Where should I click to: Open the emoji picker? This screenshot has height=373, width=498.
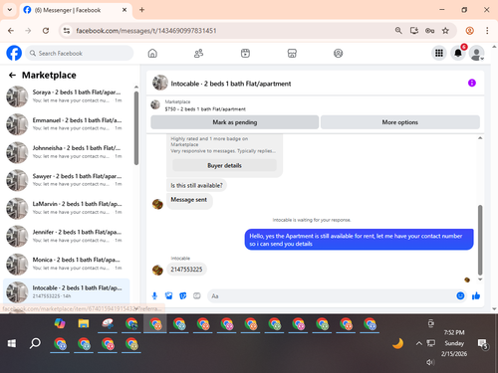tap(460, 295)
